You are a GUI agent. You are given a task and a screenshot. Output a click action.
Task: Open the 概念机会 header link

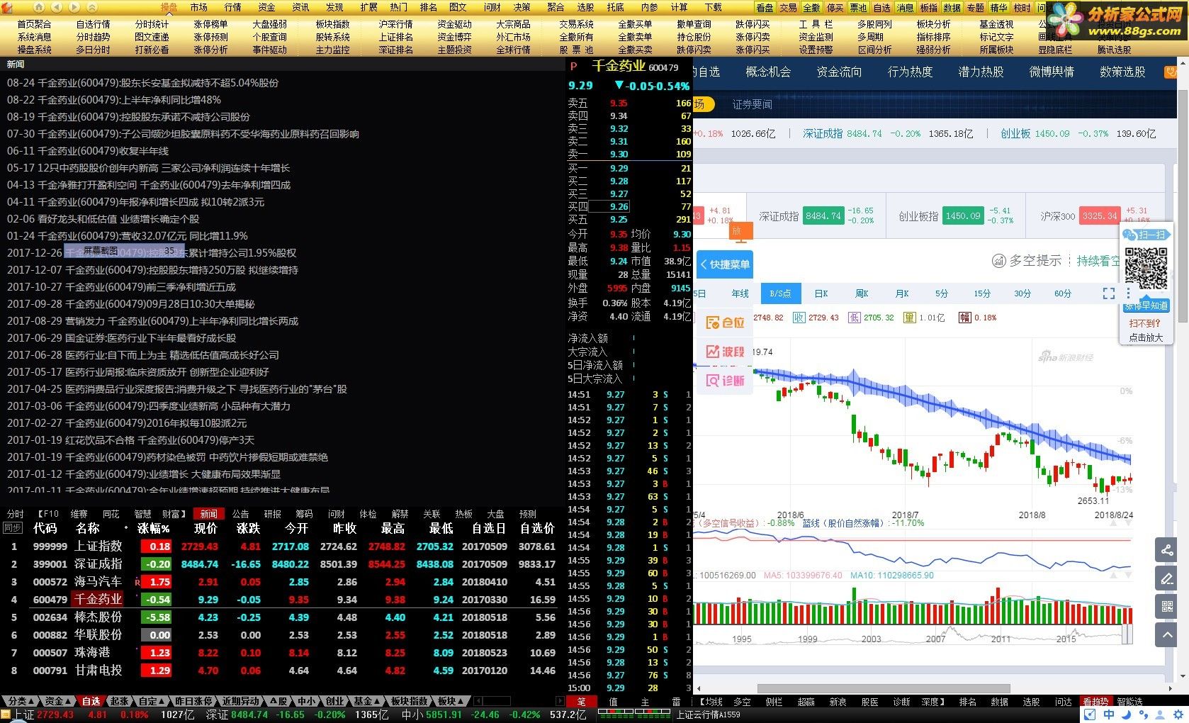(x=768, y=72)
